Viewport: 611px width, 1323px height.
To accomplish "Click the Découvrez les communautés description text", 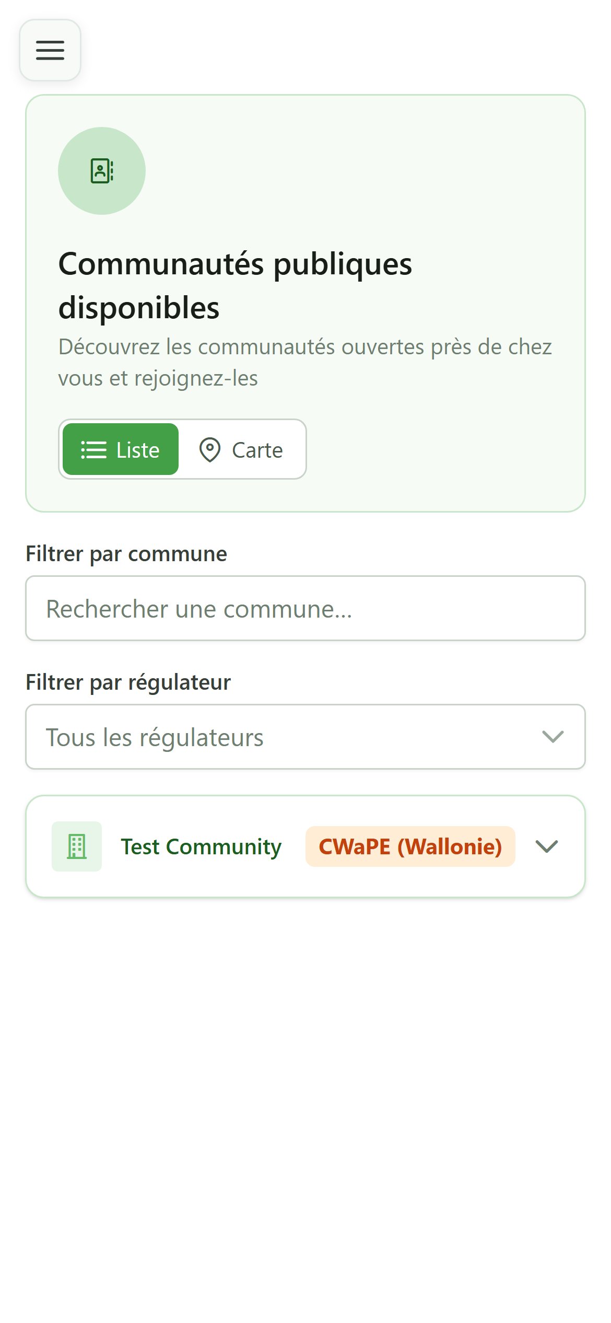I will [305, 363].
